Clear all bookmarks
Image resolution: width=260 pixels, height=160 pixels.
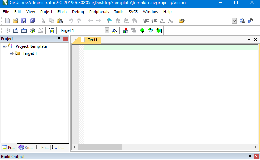135,21
